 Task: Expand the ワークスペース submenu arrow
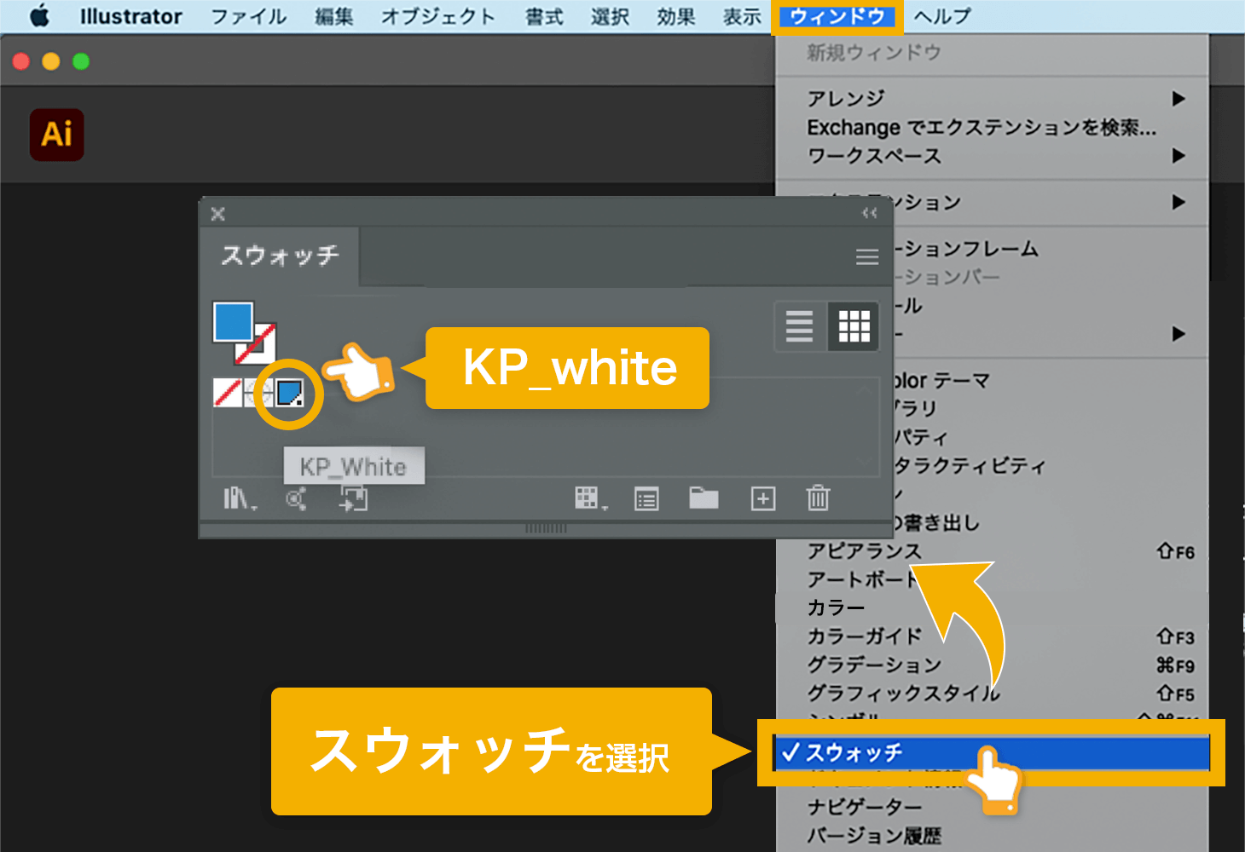[x=1178, y=156]
